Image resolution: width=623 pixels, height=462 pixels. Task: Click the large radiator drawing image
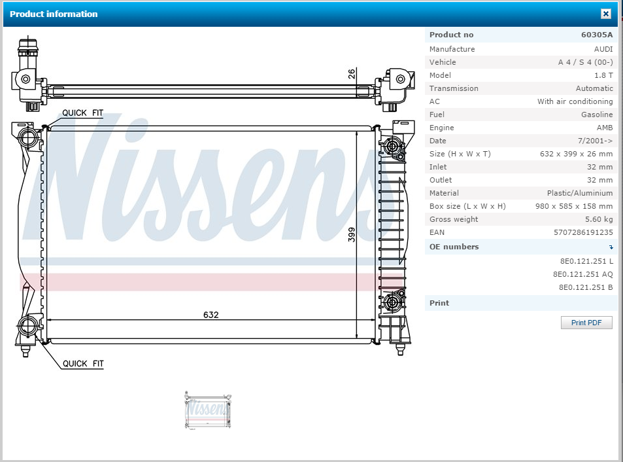[x=212, y=203]
